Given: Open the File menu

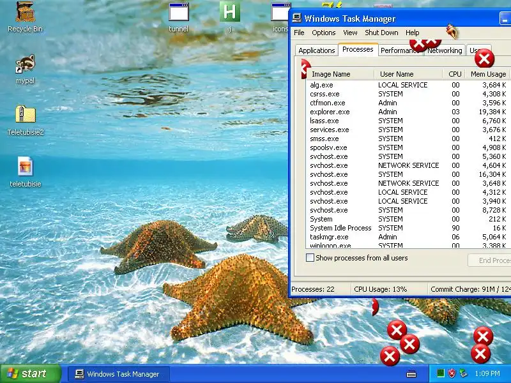Looking at the screenshot, I should (299, 33).
